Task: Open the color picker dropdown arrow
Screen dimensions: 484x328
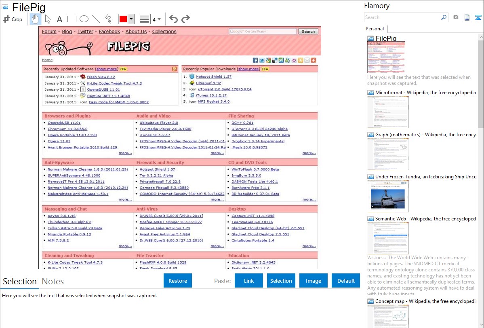Action: coord(131,19)
